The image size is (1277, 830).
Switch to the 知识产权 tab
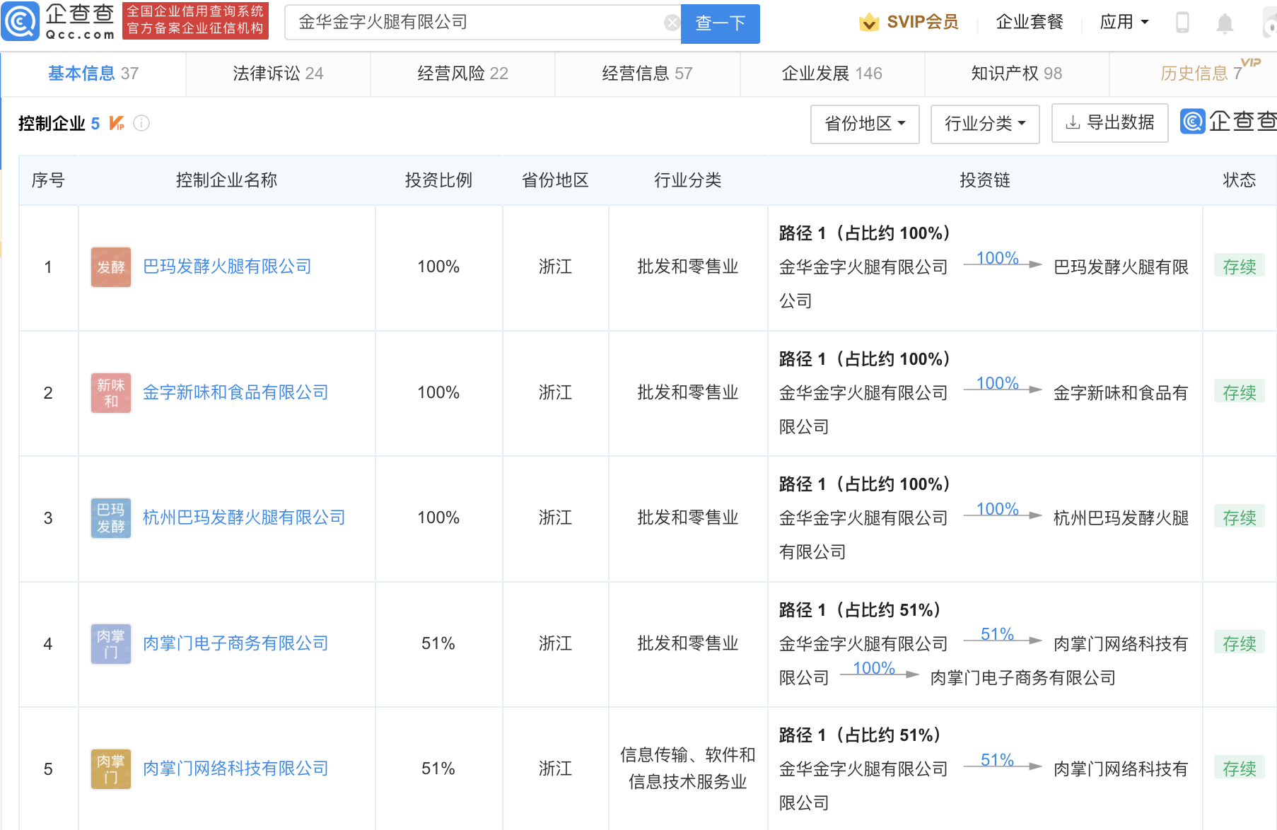1016,74
